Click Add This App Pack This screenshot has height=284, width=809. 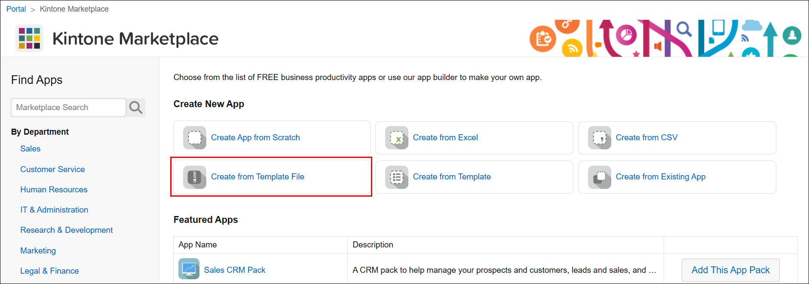pos(730,270)
